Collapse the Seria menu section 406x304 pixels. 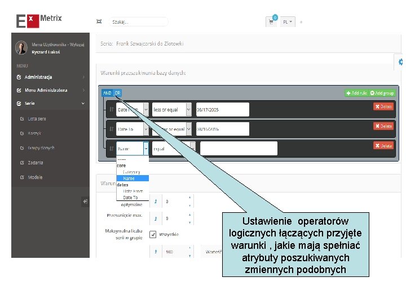pos(51,104)
